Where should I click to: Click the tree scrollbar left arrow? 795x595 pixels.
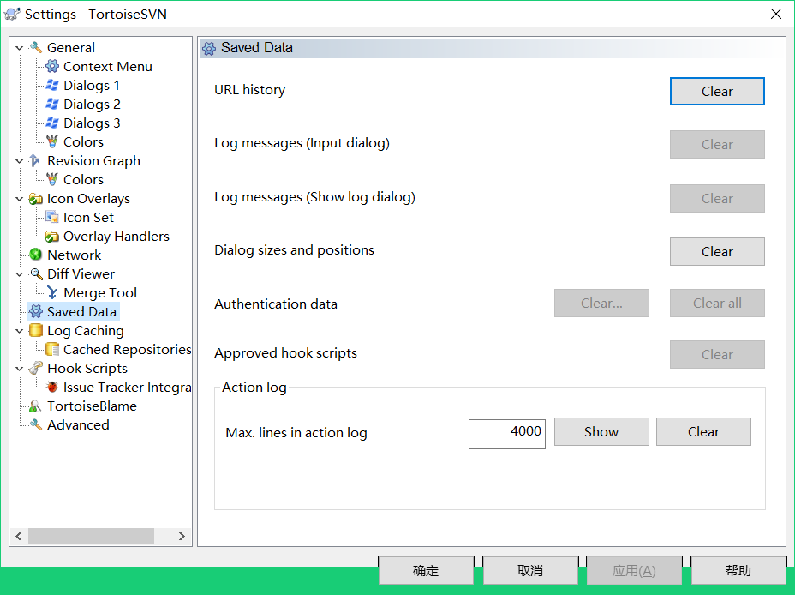point(19,536)
